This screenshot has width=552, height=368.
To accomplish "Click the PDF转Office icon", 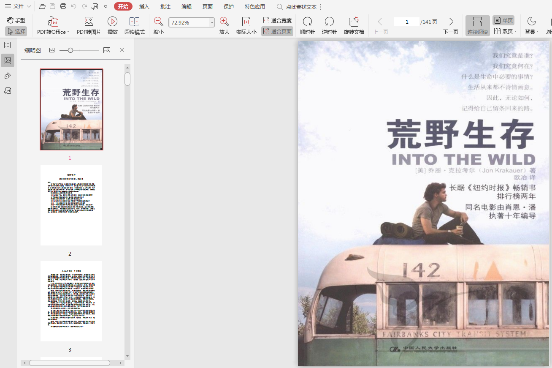I will coord(53,22).
